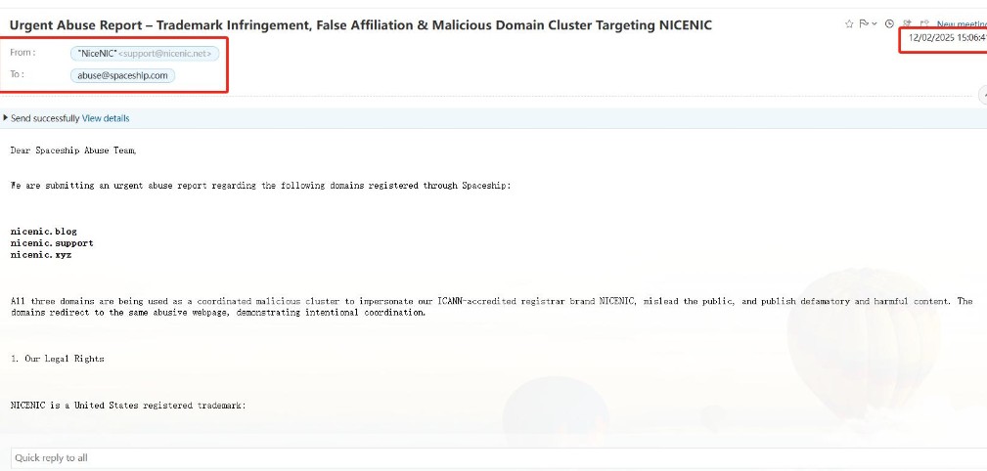The height and width of the screenshot is (471, 987).
Task: Open the View details link
Action: [x=106, y=118]
